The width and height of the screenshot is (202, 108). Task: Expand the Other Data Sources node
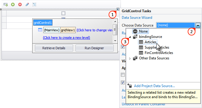coord(130,59)
